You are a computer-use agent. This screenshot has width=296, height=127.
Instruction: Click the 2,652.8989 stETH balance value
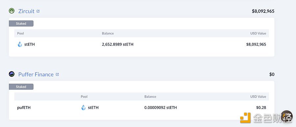pyautogui.click(x=118, y=45)
